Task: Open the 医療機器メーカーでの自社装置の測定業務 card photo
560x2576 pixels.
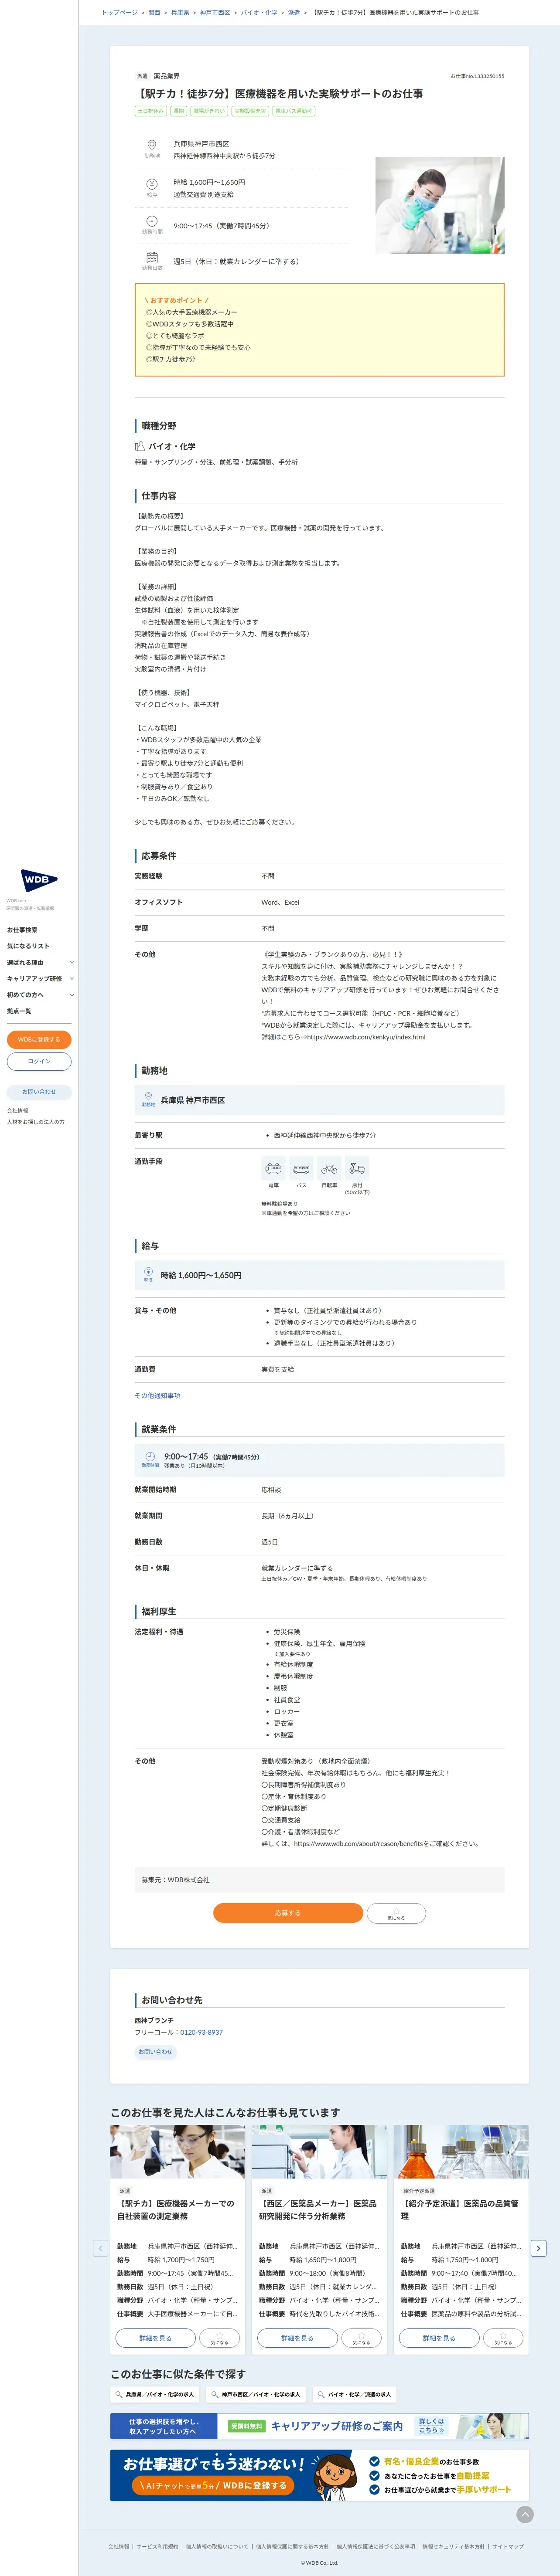Action: [178, 2151]
